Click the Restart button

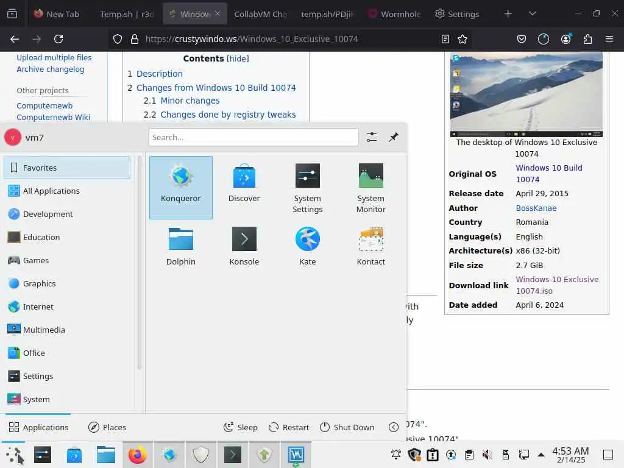pos(289,427)
